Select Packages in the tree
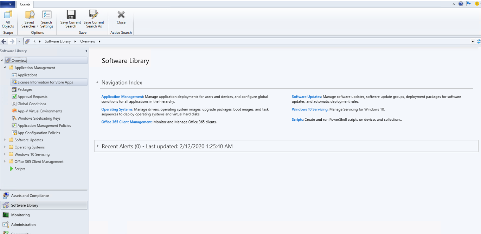Viewport: 481px width, 234px height. tap(25, 89)
